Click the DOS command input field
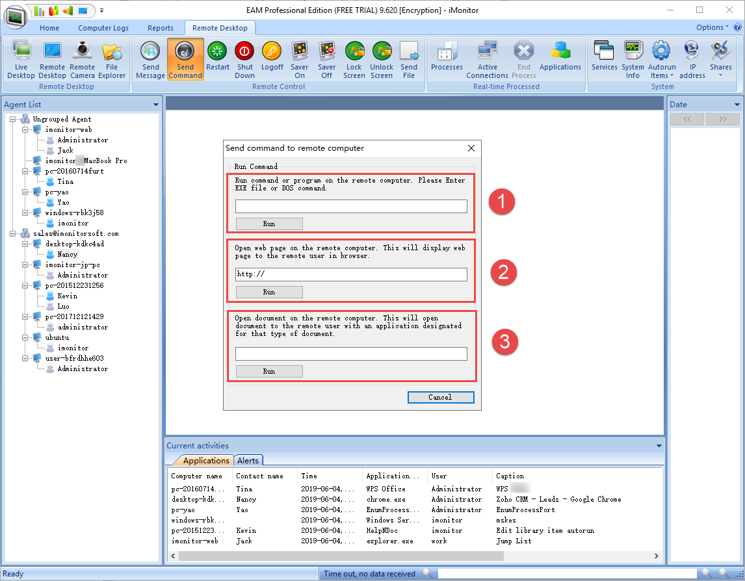Viewport: 745px width, 581px height. pos(351,206)
